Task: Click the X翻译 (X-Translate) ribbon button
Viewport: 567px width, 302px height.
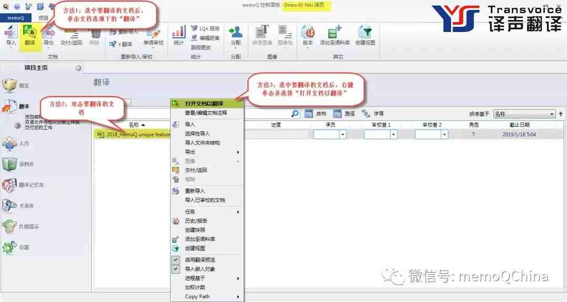Action: pyautogui.click(x=121, y=44)
